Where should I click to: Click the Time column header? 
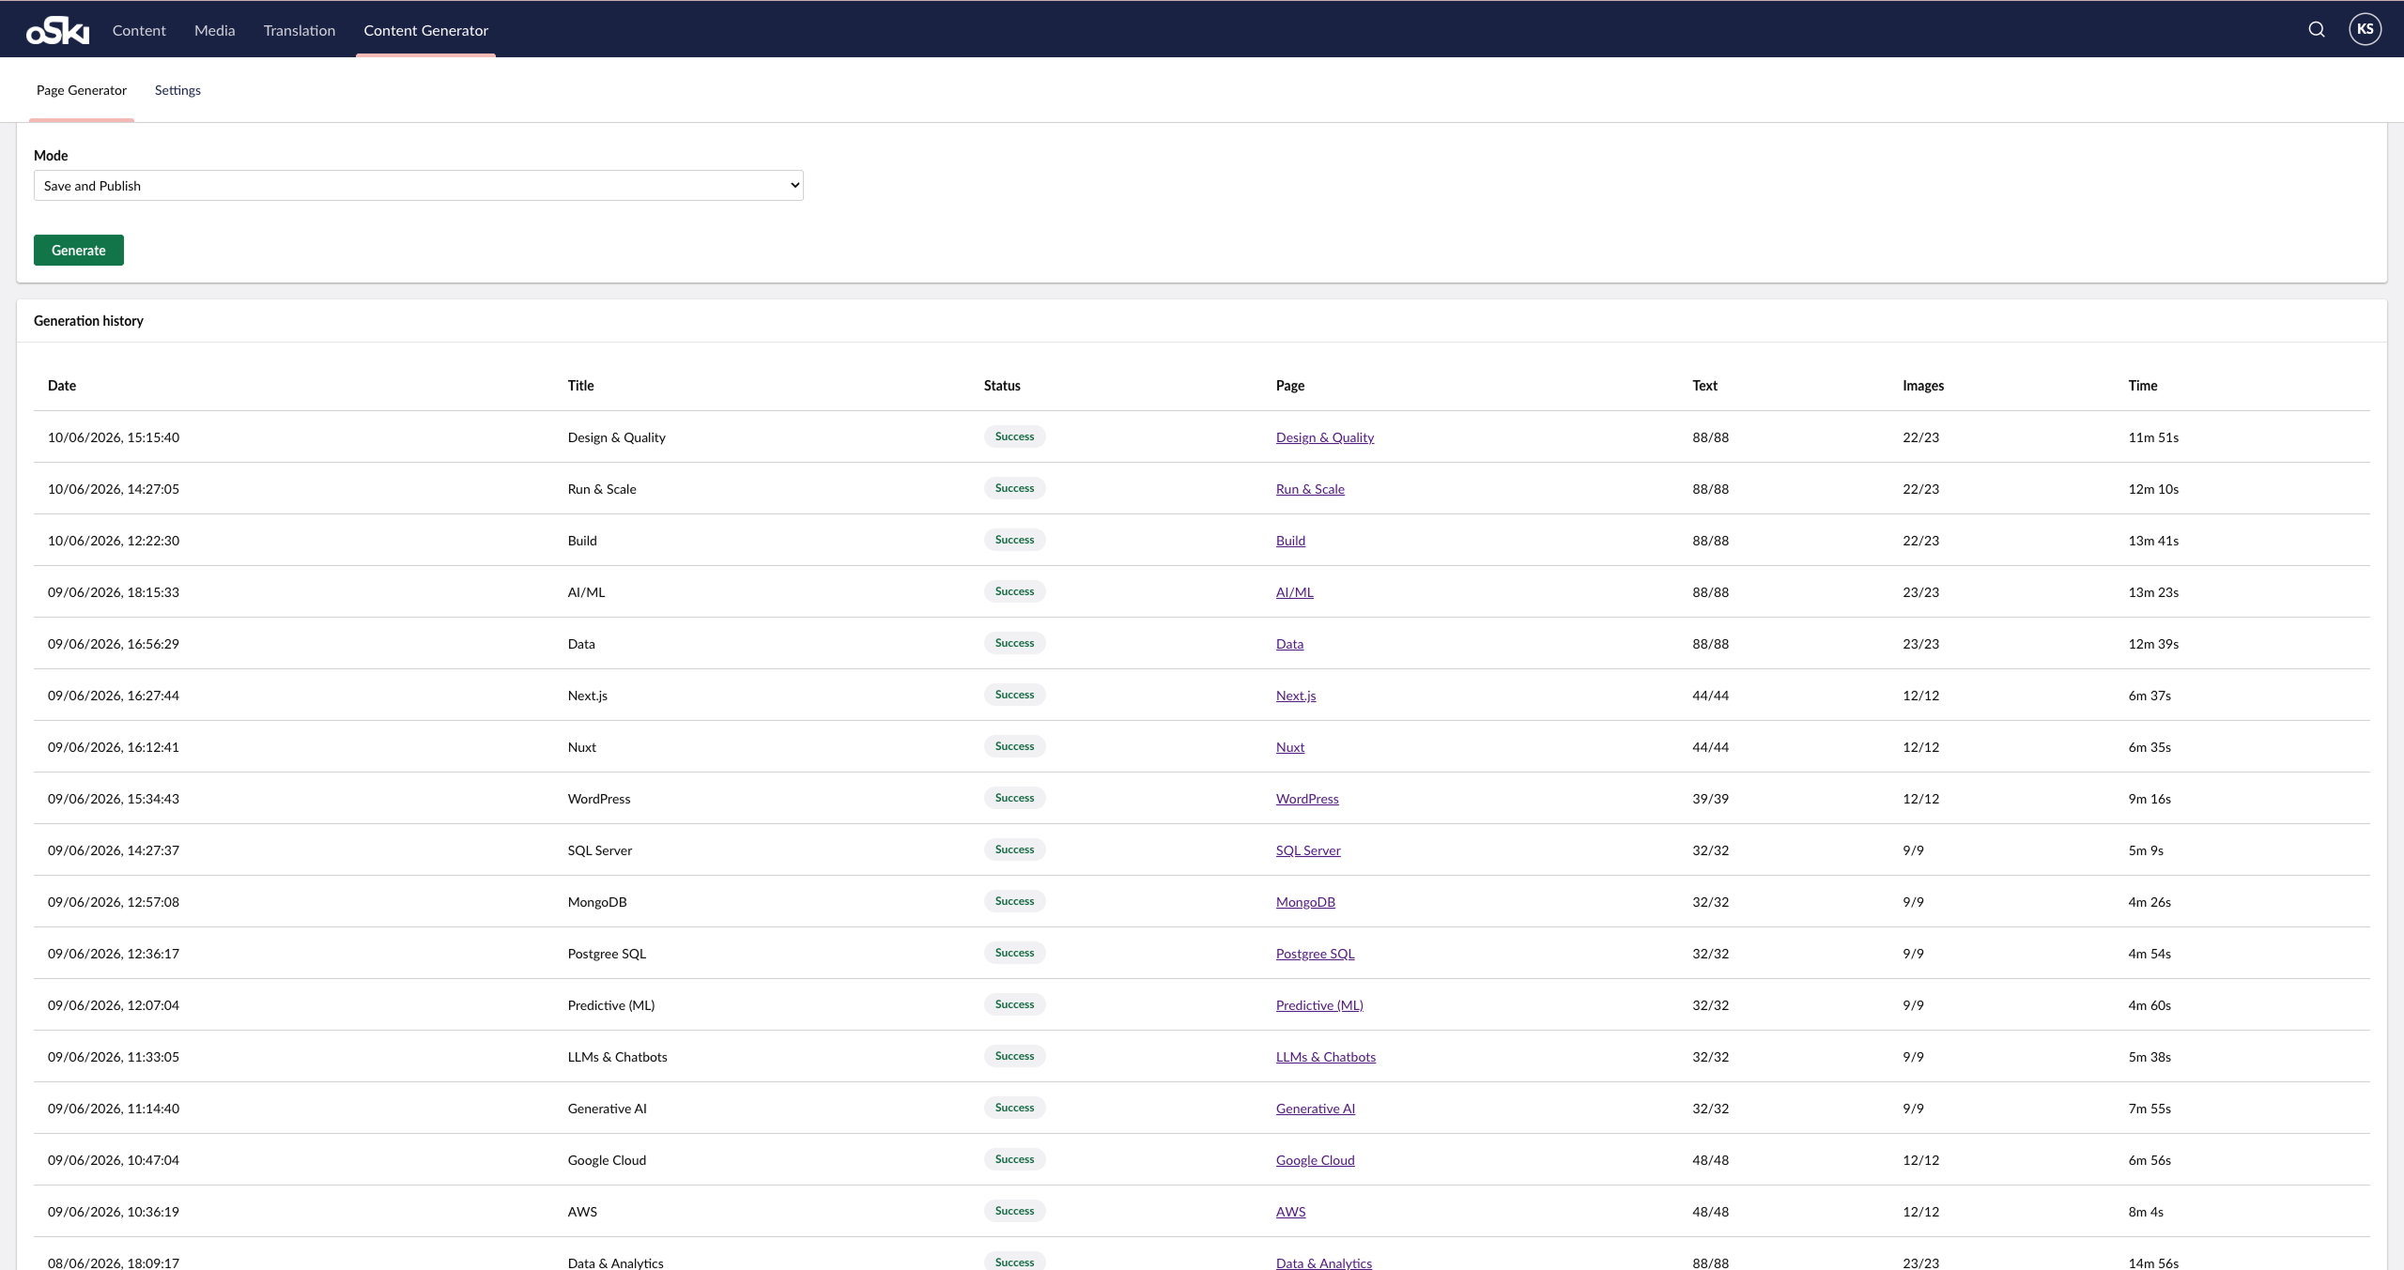click(x=2143, y=386)
